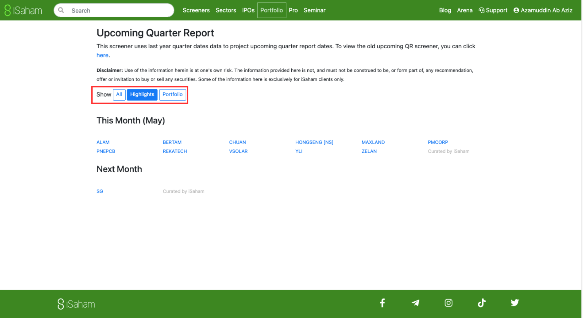Follow the 'here' link to the old screener
The height and width of the screenshot is (318, 583).
click(x=102, y=55)
